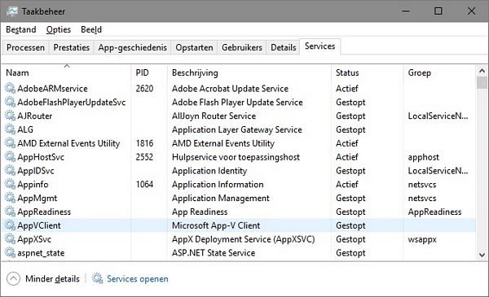Image resolution: width=489 pixels, height=297 pixels.
Task: Click the Taakbeheer app icon in title bar
Action: click(x=12, y=11)
